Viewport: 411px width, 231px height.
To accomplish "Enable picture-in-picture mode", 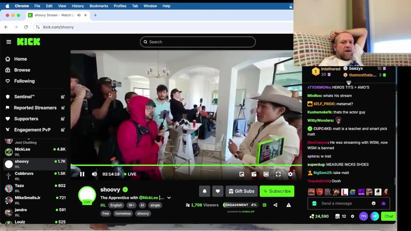I will tap(242, 174).
